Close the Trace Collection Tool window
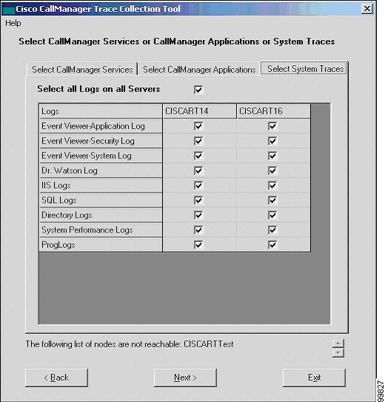Image resolution: width=385 pixels, height=402 pixels. [x=367, y=9]
